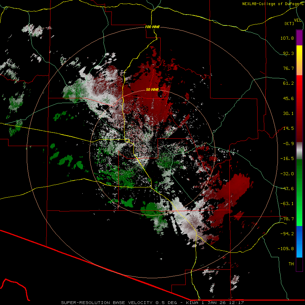Screen dimensions: 305x305
Task: Select the -78.7 velocity scale value
Action: pyautogui.click(x=287, y=219)
